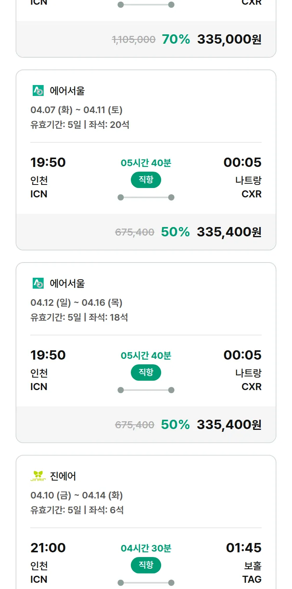Select the 335,400원 price for the 04.07 flight
This screenshot has width=292, height=589.
[229, 232]
